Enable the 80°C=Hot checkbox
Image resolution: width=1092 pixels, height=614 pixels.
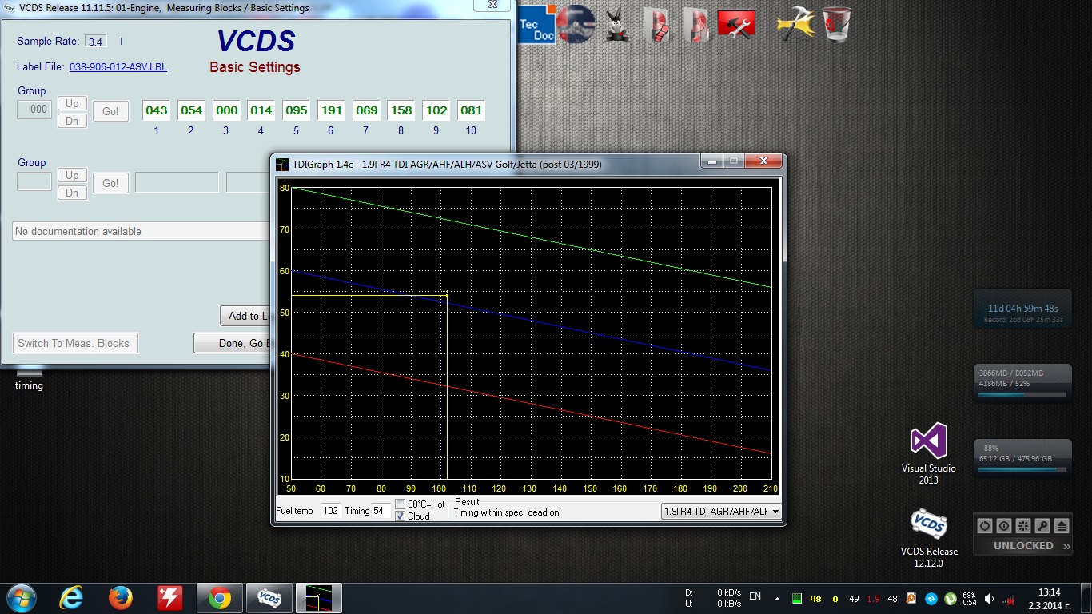coord(401,504)
